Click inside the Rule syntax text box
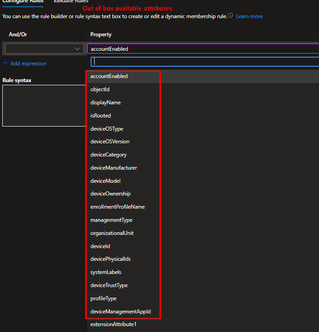This screenshot has height=332, width=319. [x=43, y=106]
